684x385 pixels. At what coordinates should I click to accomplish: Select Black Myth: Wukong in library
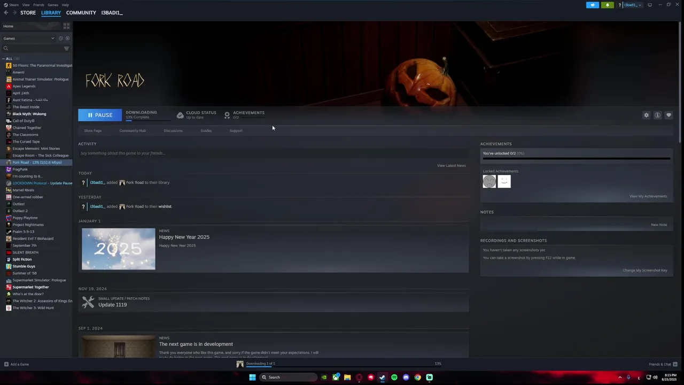(29, 114)
